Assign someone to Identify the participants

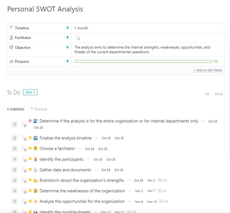point(23,159)
